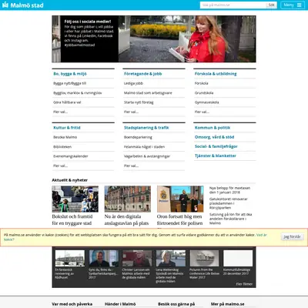
Task: Open Lediga jobb link
Action: pos(133,83)
